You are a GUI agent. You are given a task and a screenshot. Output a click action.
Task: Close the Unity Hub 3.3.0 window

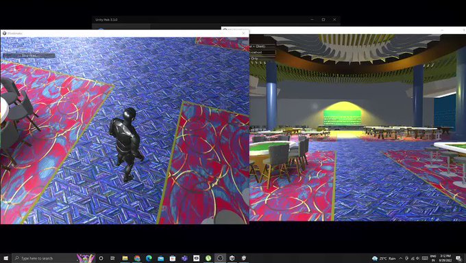334,20
